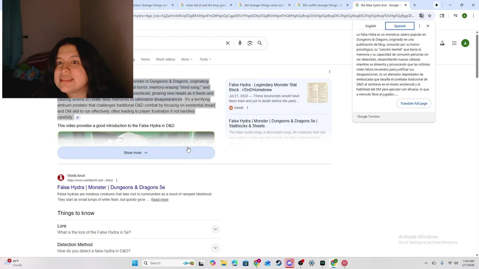Select English in the translate popup
479x269 pixels.
coord(370,26)
